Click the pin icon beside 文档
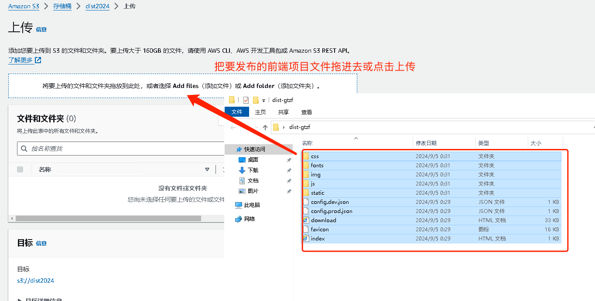This screenshot has height=301, width=595. [x=289, y=181]
